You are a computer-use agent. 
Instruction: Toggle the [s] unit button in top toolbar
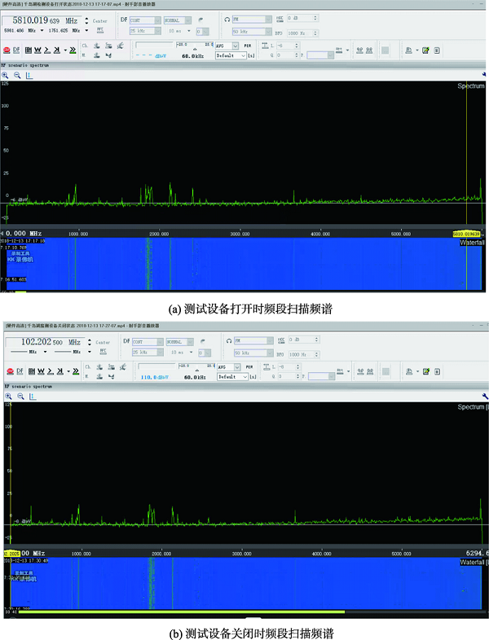click(251, 56)
